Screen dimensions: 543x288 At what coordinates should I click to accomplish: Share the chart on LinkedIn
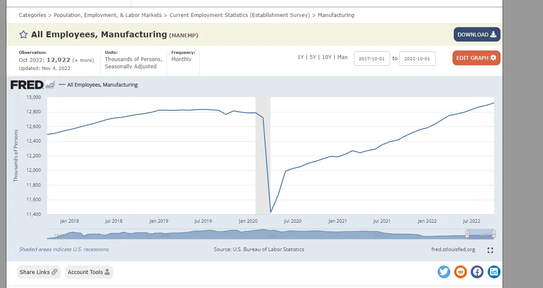(494, 272)
